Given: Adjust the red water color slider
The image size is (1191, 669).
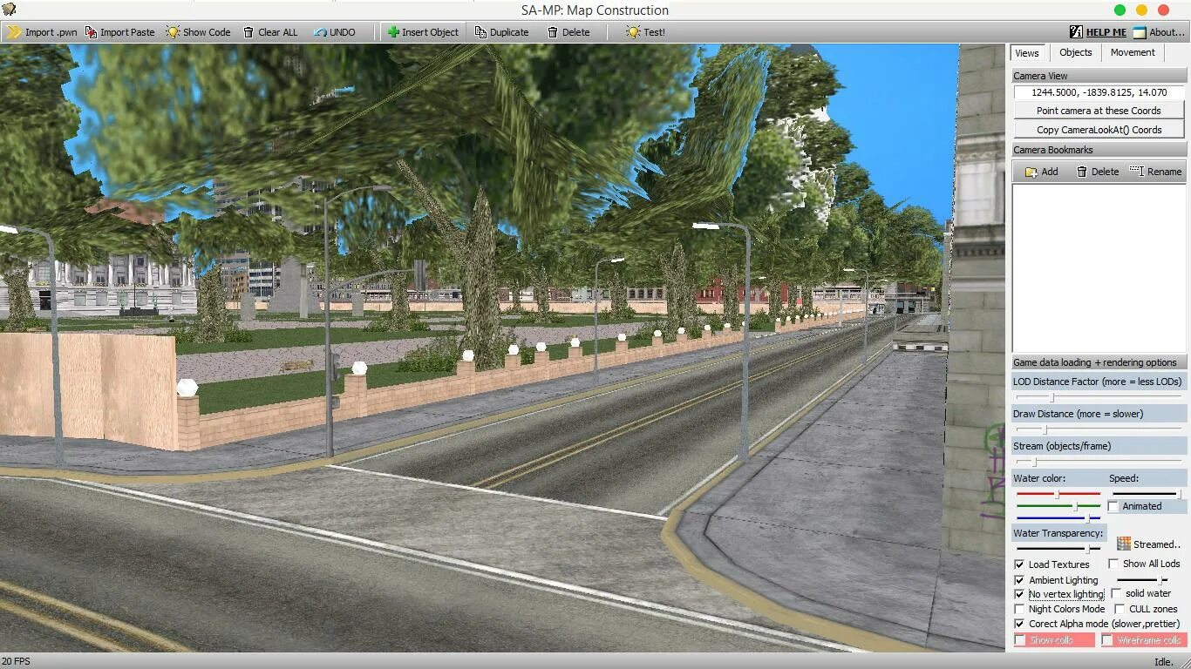Looking at the screenshot, I should 1058,494.
